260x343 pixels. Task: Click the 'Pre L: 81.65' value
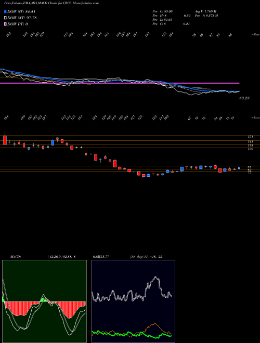point(163,20)
